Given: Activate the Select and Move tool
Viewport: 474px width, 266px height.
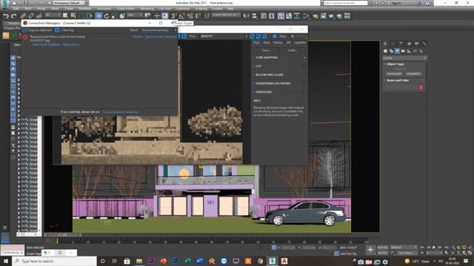Looking at the screenshot, I should click(99, 16).
